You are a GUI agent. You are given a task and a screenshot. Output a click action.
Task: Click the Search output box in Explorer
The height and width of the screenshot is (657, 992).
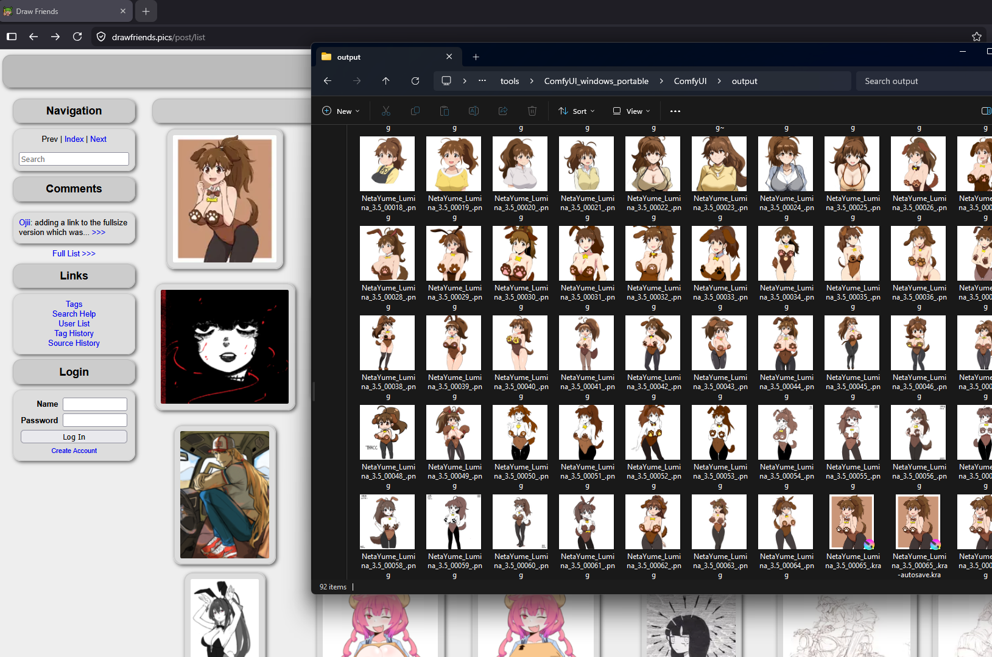coord(924,81)
